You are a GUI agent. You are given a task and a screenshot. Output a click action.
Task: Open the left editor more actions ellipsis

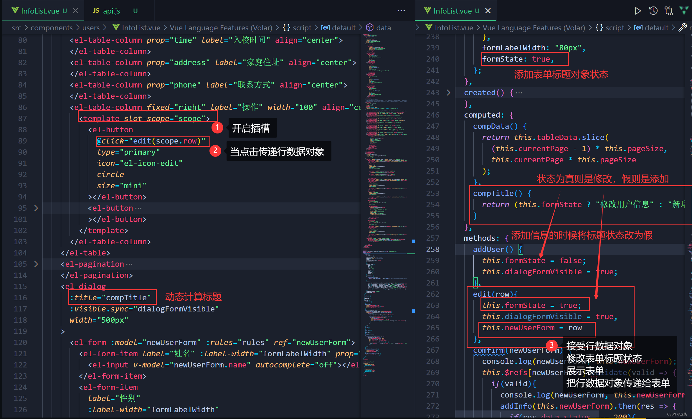(x=401, y=11)
